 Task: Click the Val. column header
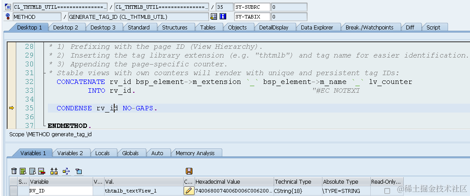click(144, 181)
